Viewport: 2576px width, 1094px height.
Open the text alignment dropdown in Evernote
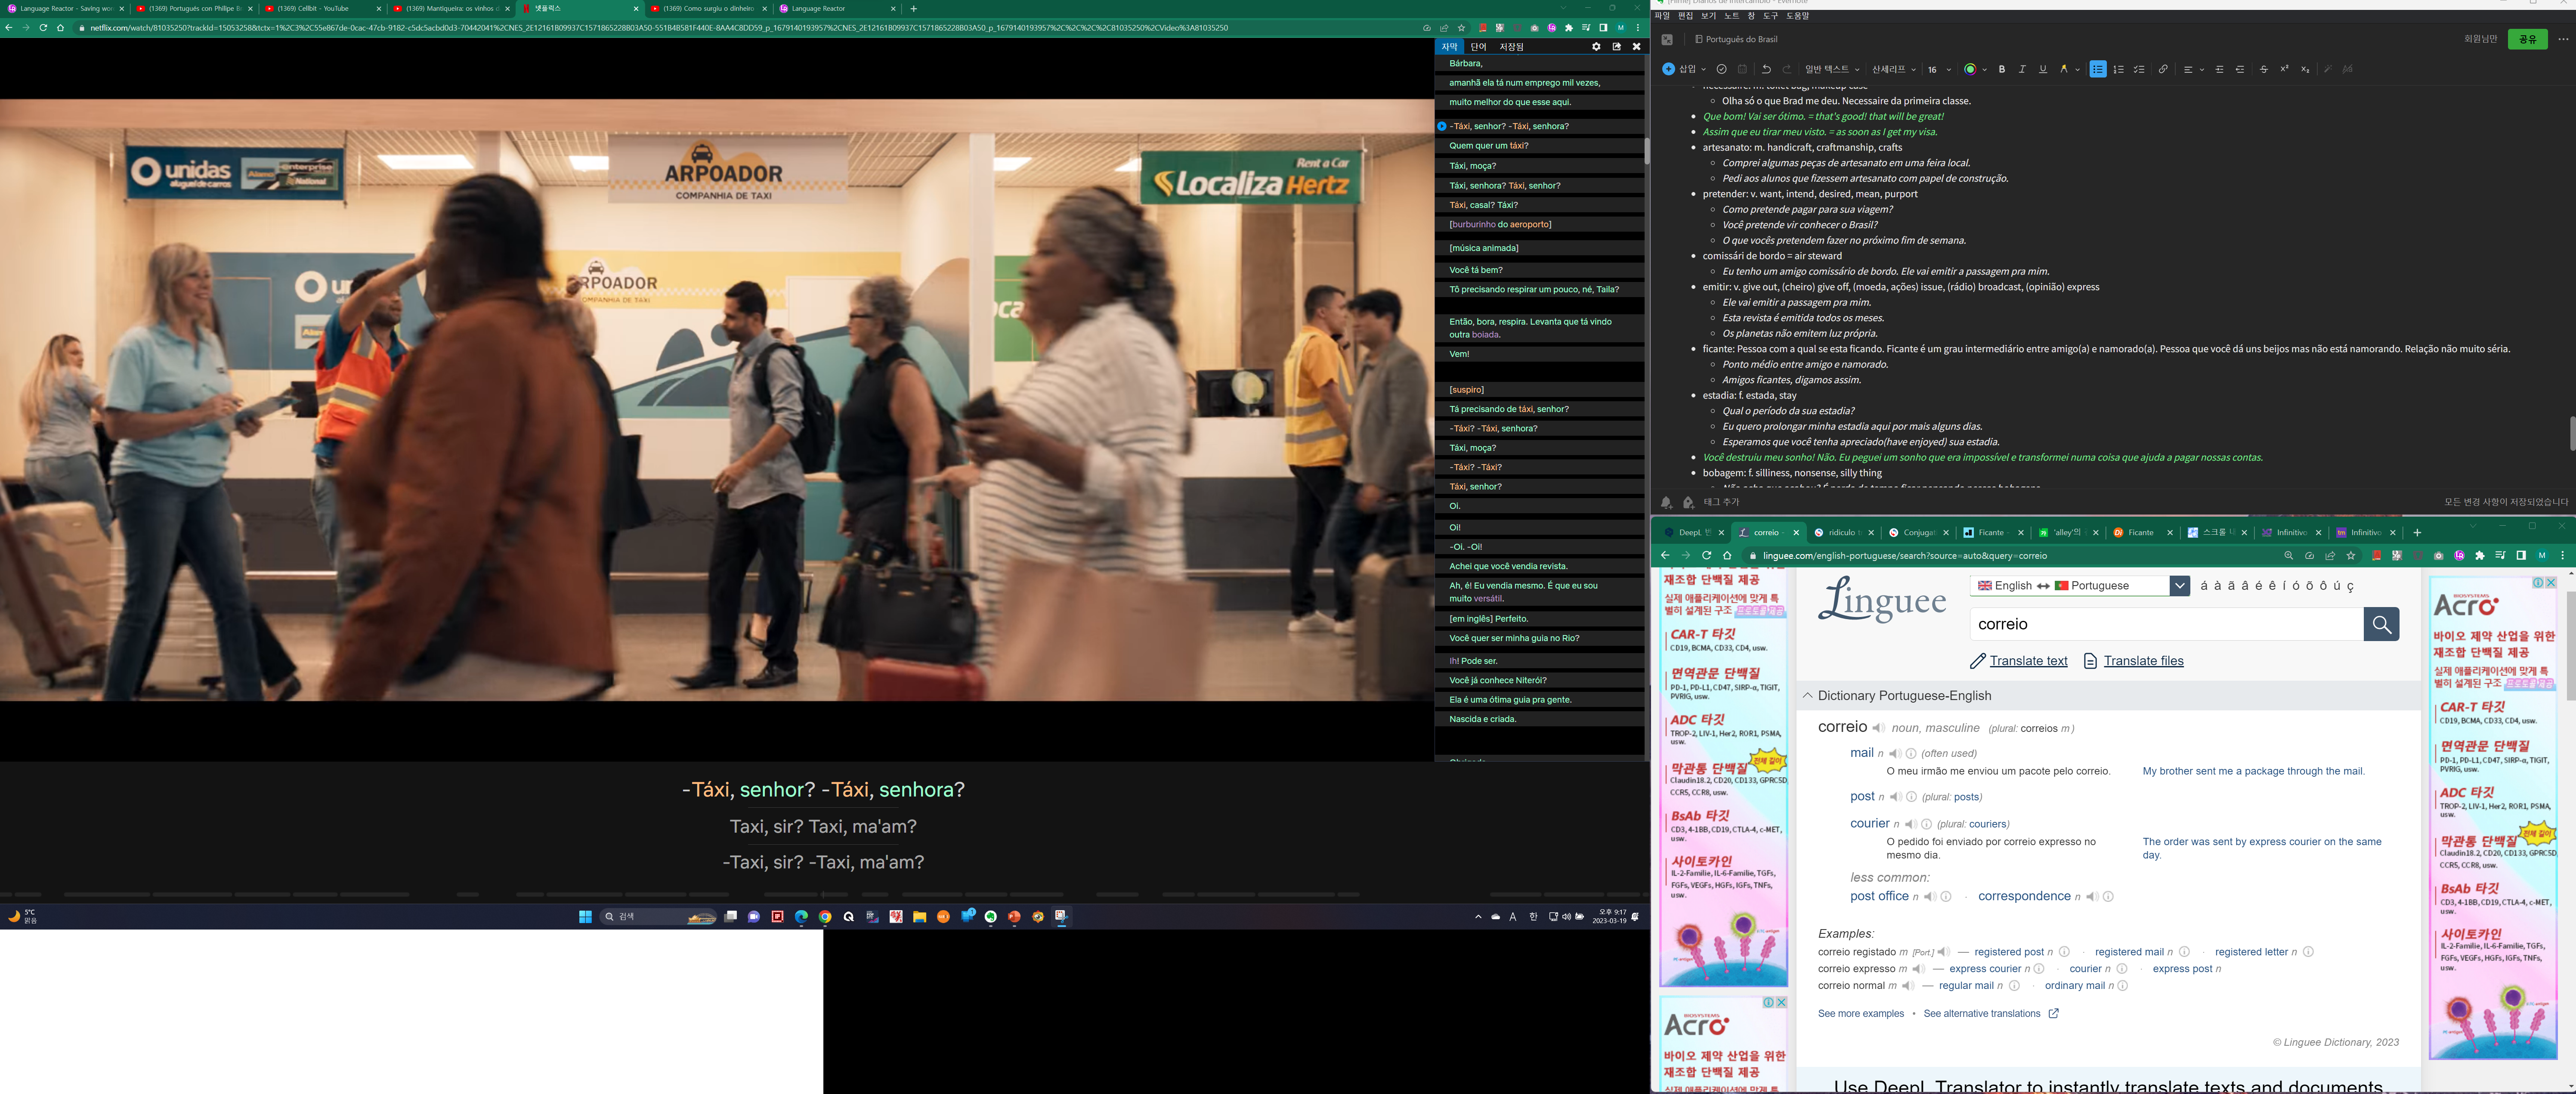[x=2193, y=69]
